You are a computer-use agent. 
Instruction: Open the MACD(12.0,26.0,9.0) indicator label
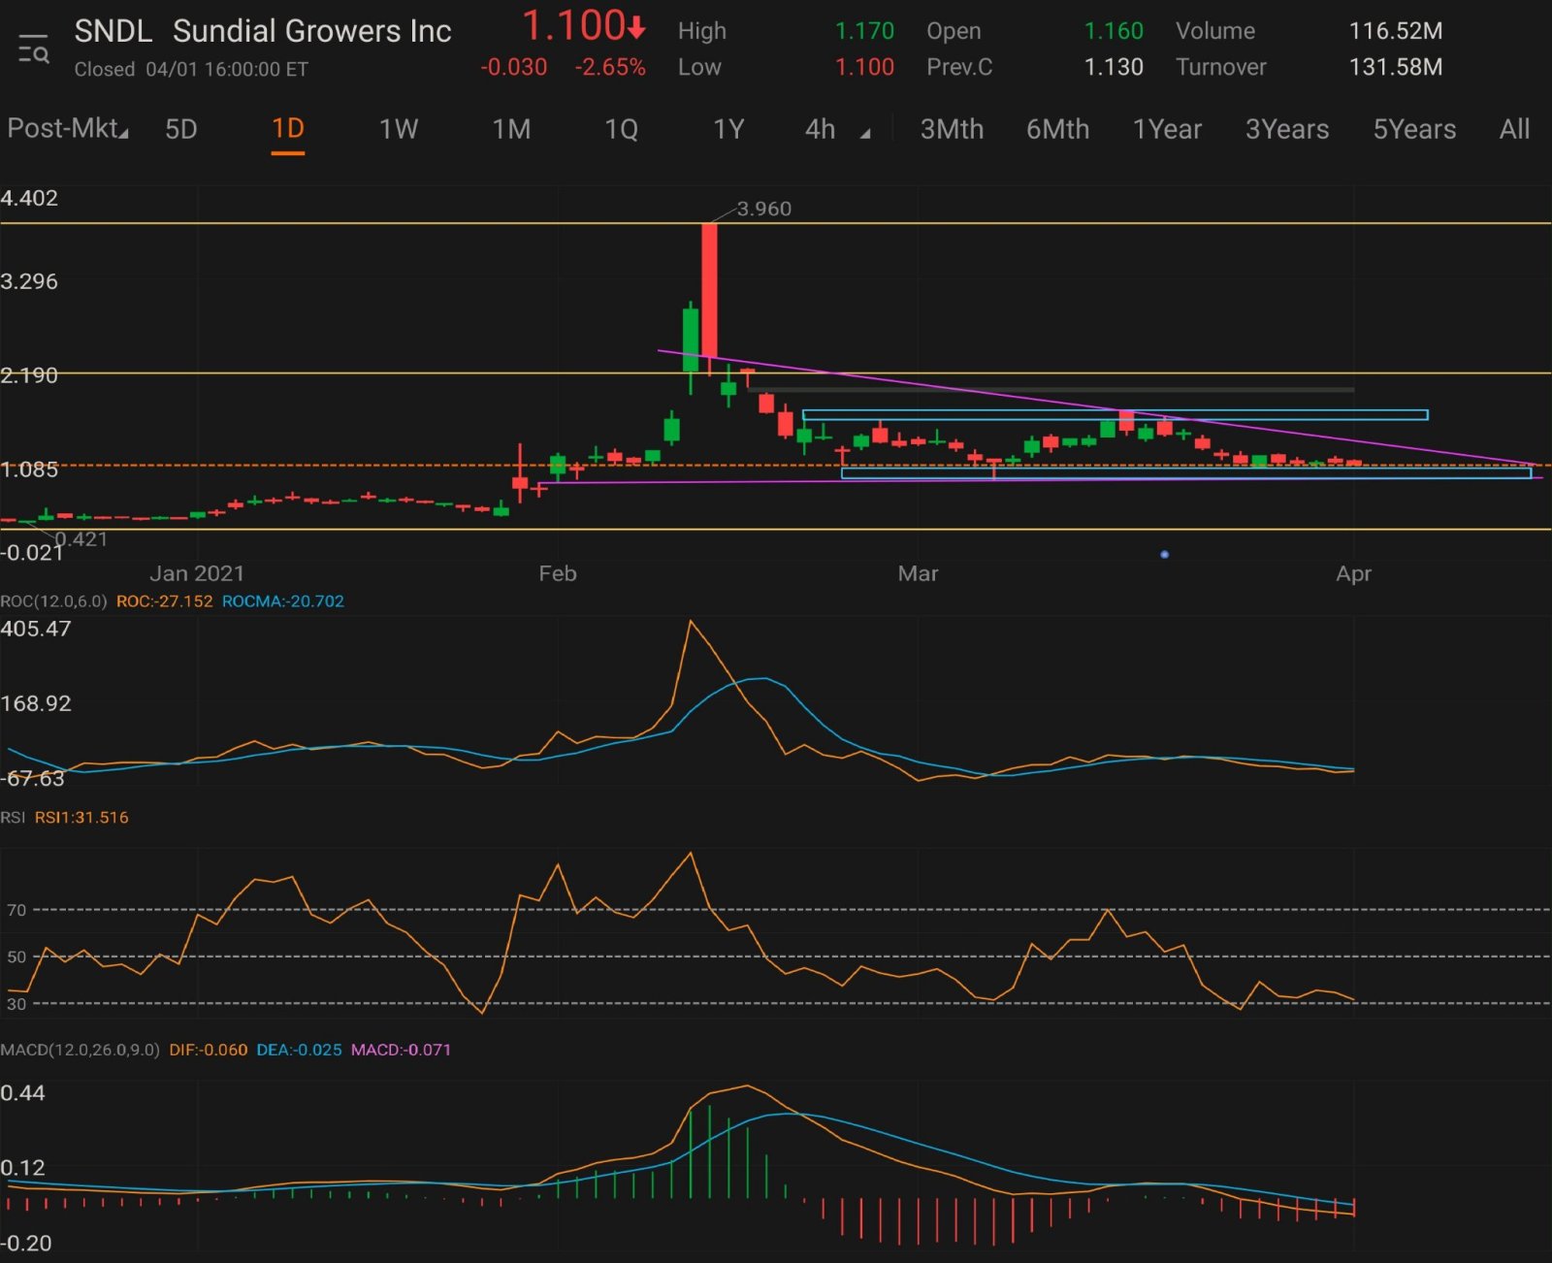pos(80,1050)
